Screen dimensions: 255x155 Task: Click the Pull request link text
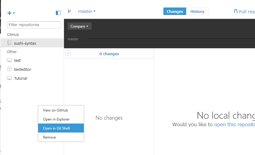point(247,12)
